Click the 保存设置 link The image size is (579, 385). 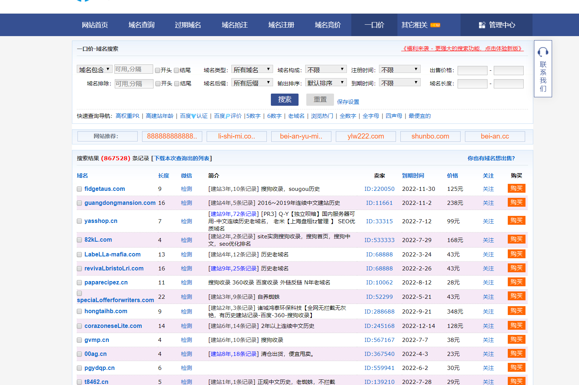coord(348,102)
